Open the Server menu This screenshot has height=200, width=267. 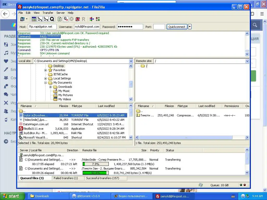pos(60,13)
